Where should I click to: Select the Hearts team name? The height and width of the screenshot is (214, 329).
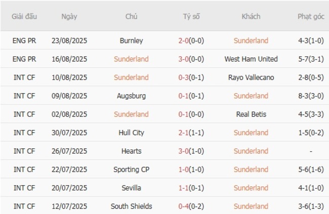coord(132,151)
